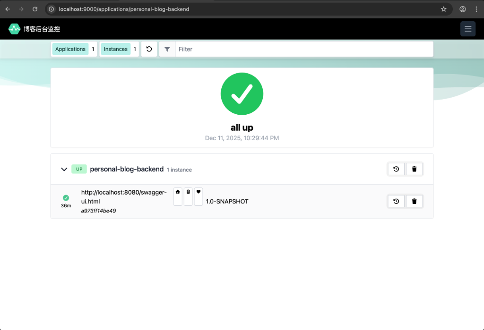Open journal history for instance a973ff14be49
This screenshot has width=484, height=330.
pos(396,201)
